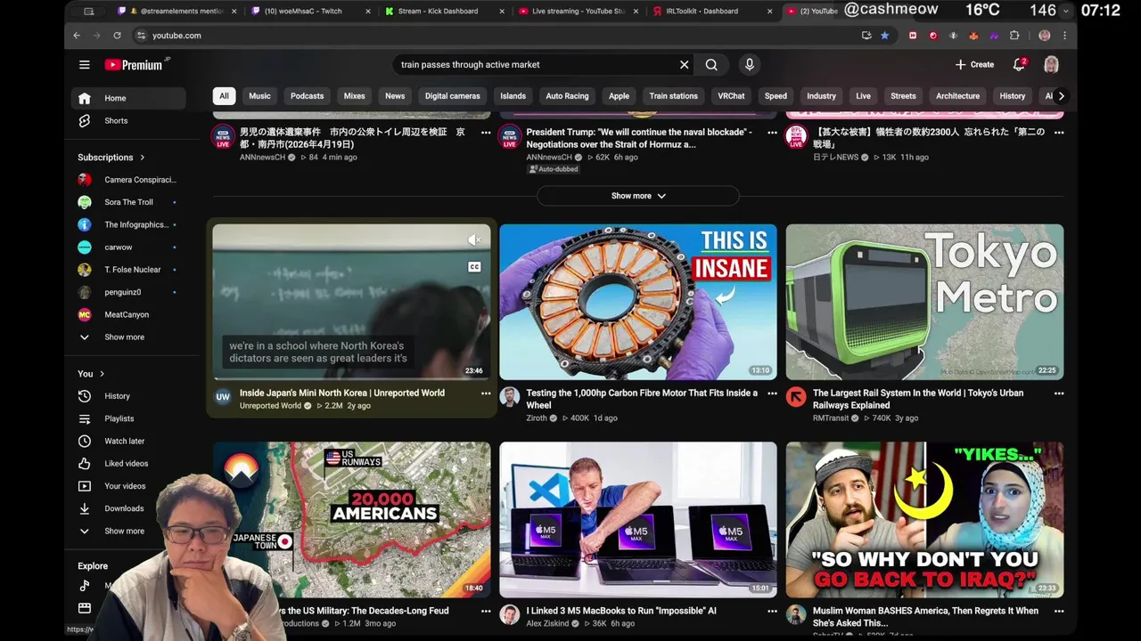Toggle captions CC on the video preview
The height and width of the screenshot is (641, 1141).
(474, 267)
